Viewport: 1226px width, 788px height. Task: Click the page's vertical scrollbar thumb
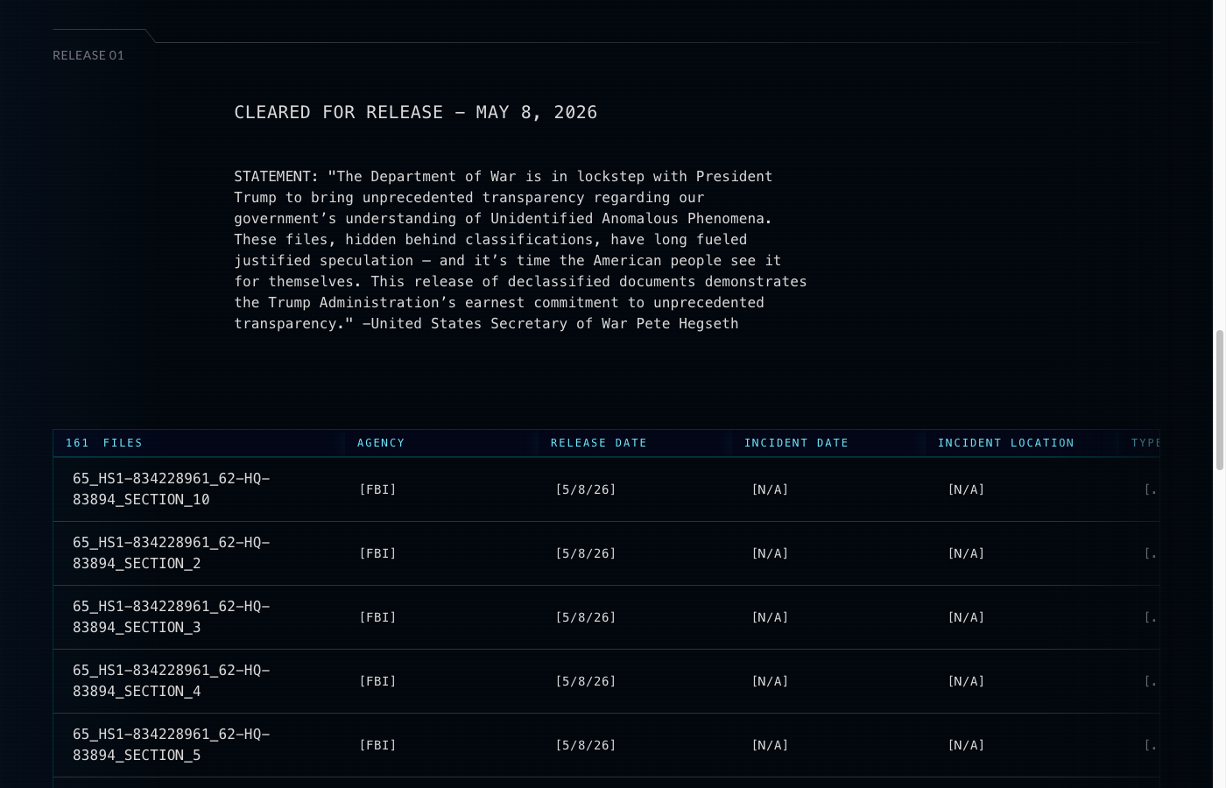[1219, 401]
